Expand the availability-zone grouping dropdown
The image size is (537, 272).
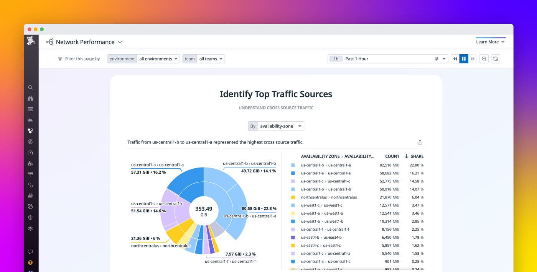(280, 126)
